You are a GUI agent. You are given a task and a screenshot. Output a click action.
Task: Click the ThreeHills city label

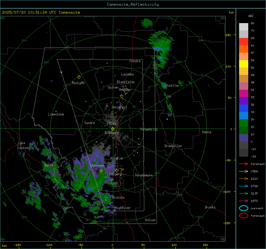click(149, 129)
